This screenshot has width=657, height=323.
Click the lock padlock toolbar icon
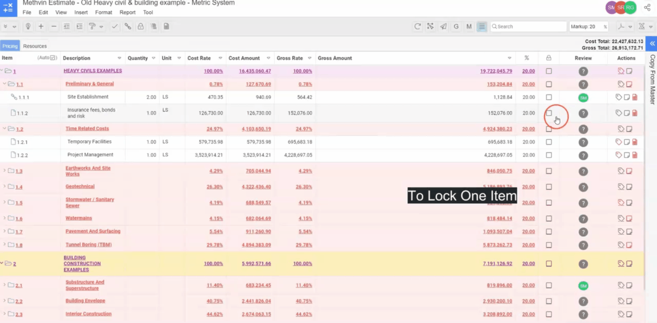(140, 26)
